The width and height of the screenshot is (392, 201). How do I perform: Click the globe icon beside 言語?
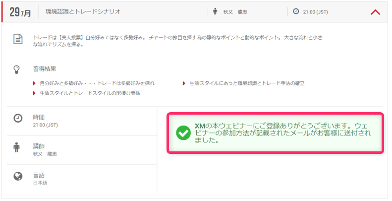pyautogui.click(x=18, y=177)
